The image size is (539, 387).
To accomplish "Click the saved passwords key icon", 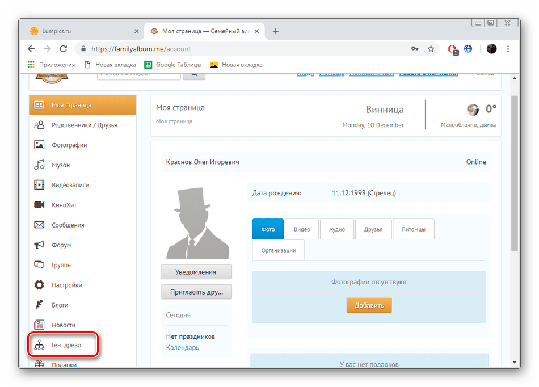I will 415,49.
